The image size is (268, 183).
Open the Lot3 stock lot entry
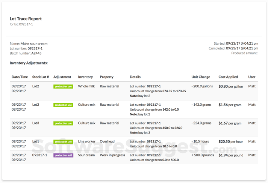tap(36, 123)
